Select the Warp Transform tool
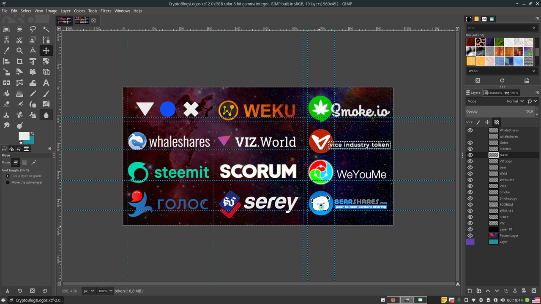Image resolution: width=541 pixels, height=304 pixels. (33, 83)
